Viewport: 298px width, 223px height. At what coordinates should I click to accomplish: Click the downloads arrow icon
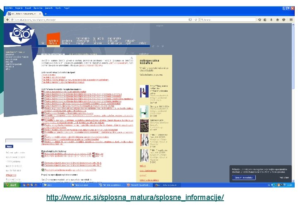coord(271,20)
